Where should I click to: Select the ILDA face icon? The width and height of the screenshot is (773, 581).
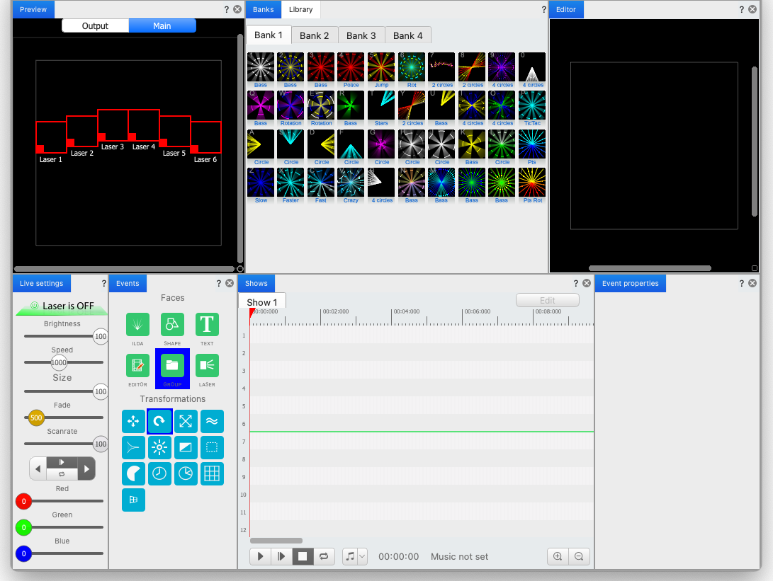(137, 326)
